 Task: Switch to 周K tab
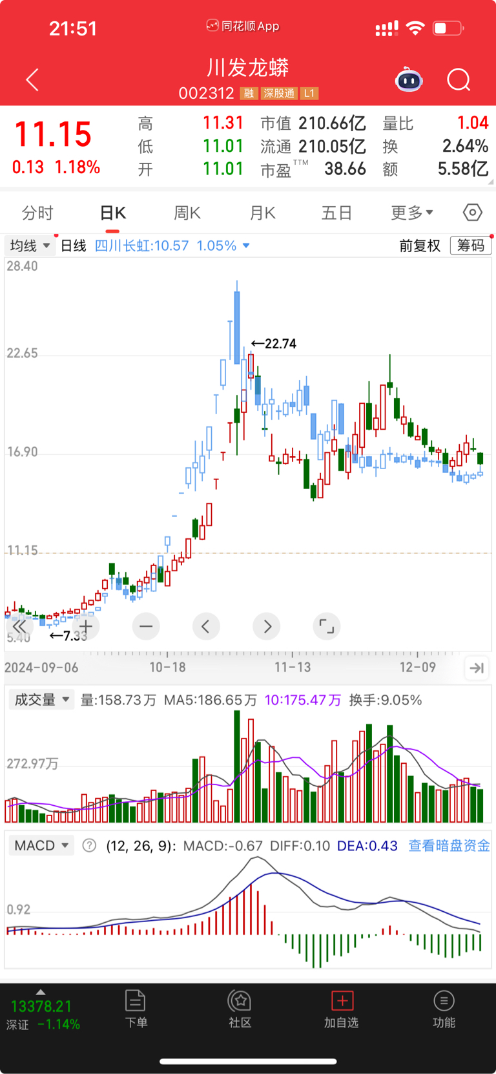(x=187, y=213)
